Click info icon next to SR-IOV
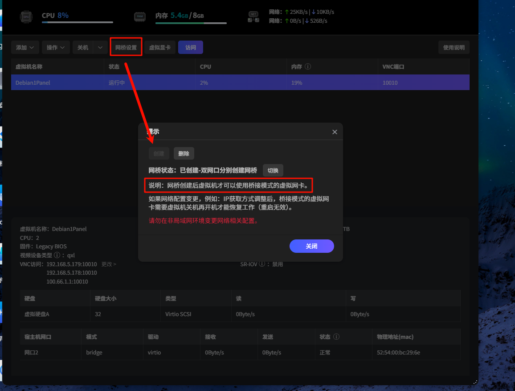 tap(262, 264)
